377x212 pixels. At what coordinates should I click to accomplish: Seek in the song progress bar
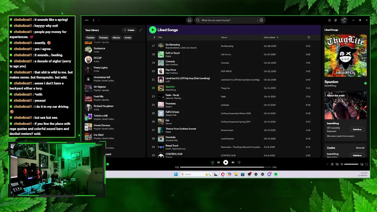click(226, 167)
